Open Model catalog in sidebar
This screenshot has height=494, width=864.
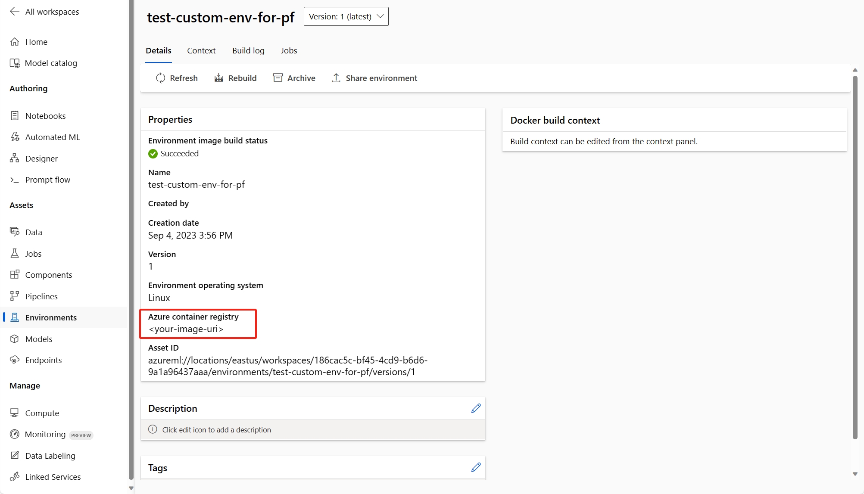[x=51, y=63]
